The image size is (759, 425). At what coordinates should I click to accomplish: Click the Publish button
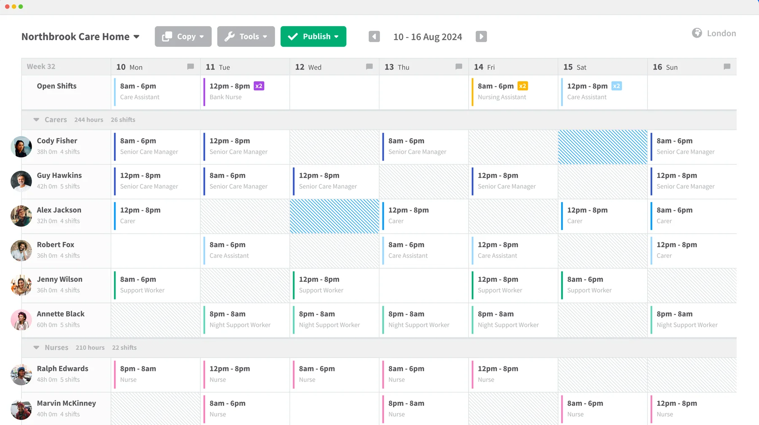313,37
